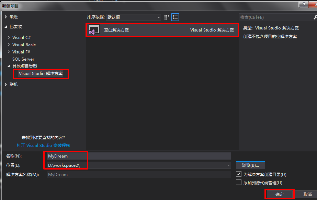The width and height of the screenshot is (317, 200).
Task: Select Visual Basic category label
Action: [24, 45]
